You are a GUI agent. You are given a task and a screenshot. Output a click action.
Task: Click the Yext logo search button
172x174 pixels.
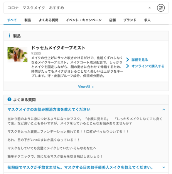pos(161,8)
